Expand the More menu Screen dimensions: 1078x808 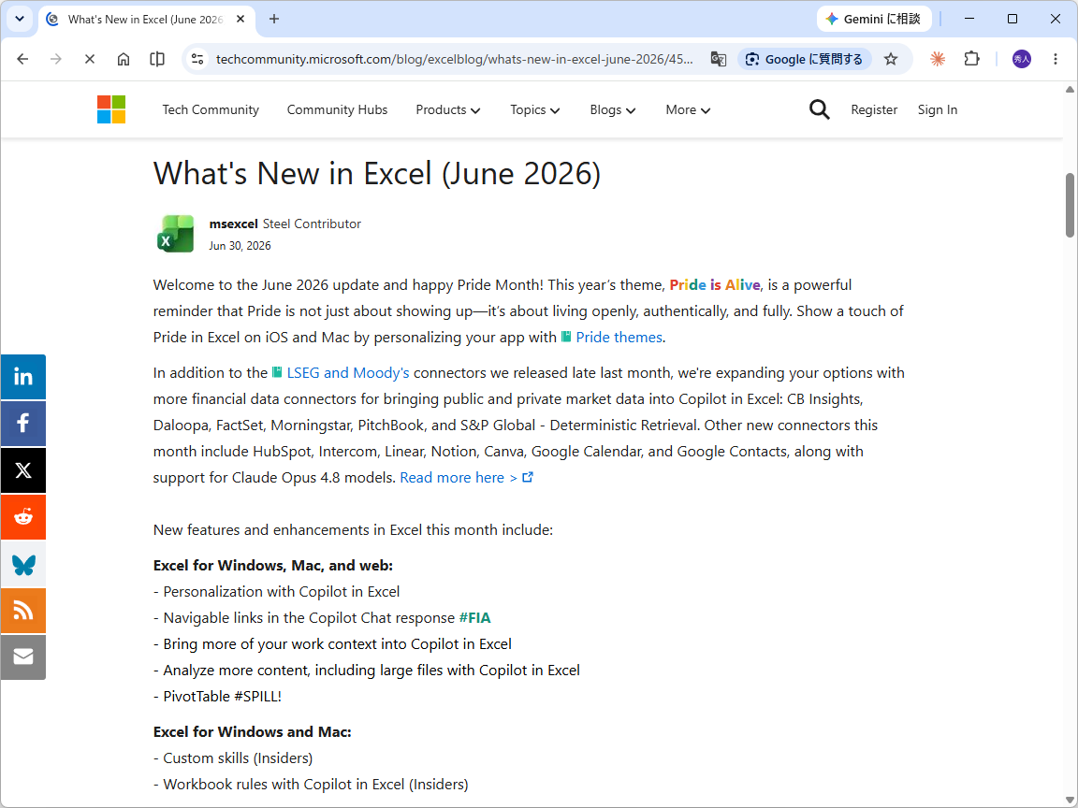click(688, 110)
